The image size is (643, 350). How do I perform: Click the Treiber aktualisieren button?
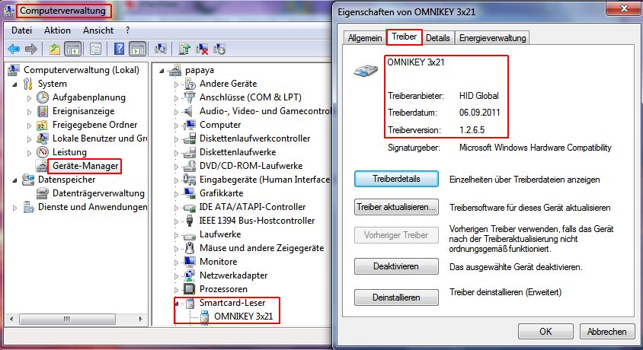(397, 208)
